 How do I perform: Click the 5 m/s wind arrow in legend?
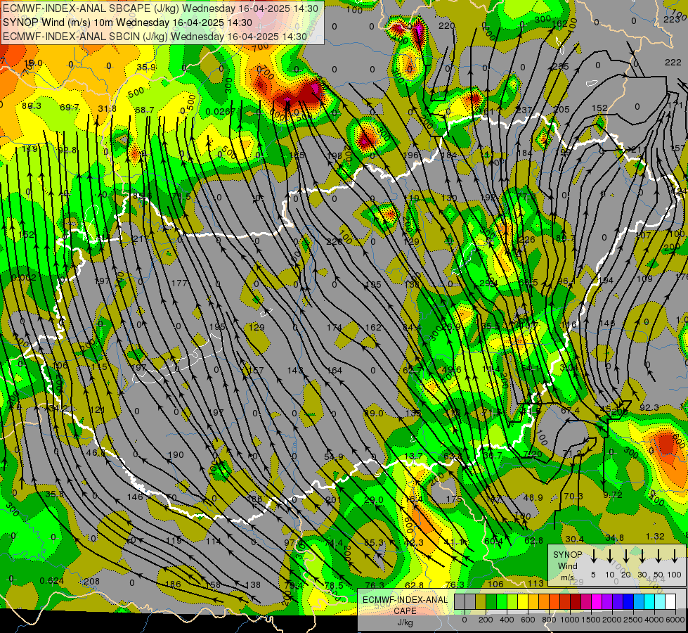pyautogui.click(x=594, y=556)
